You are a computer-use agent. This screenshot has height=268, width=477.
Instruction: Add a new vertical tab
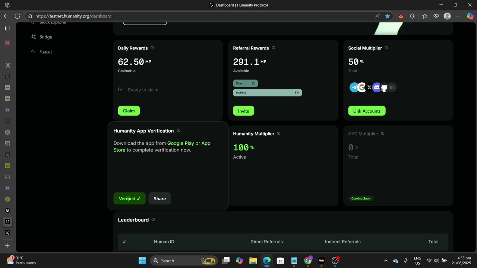[7, 246]
